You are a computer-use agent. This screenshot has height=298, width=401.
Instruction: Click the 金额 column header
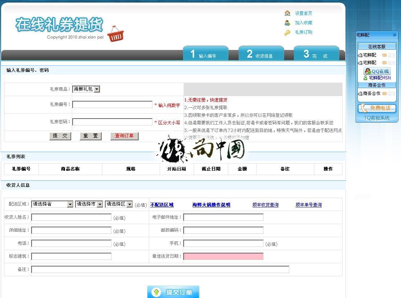[x=242, y=169]
